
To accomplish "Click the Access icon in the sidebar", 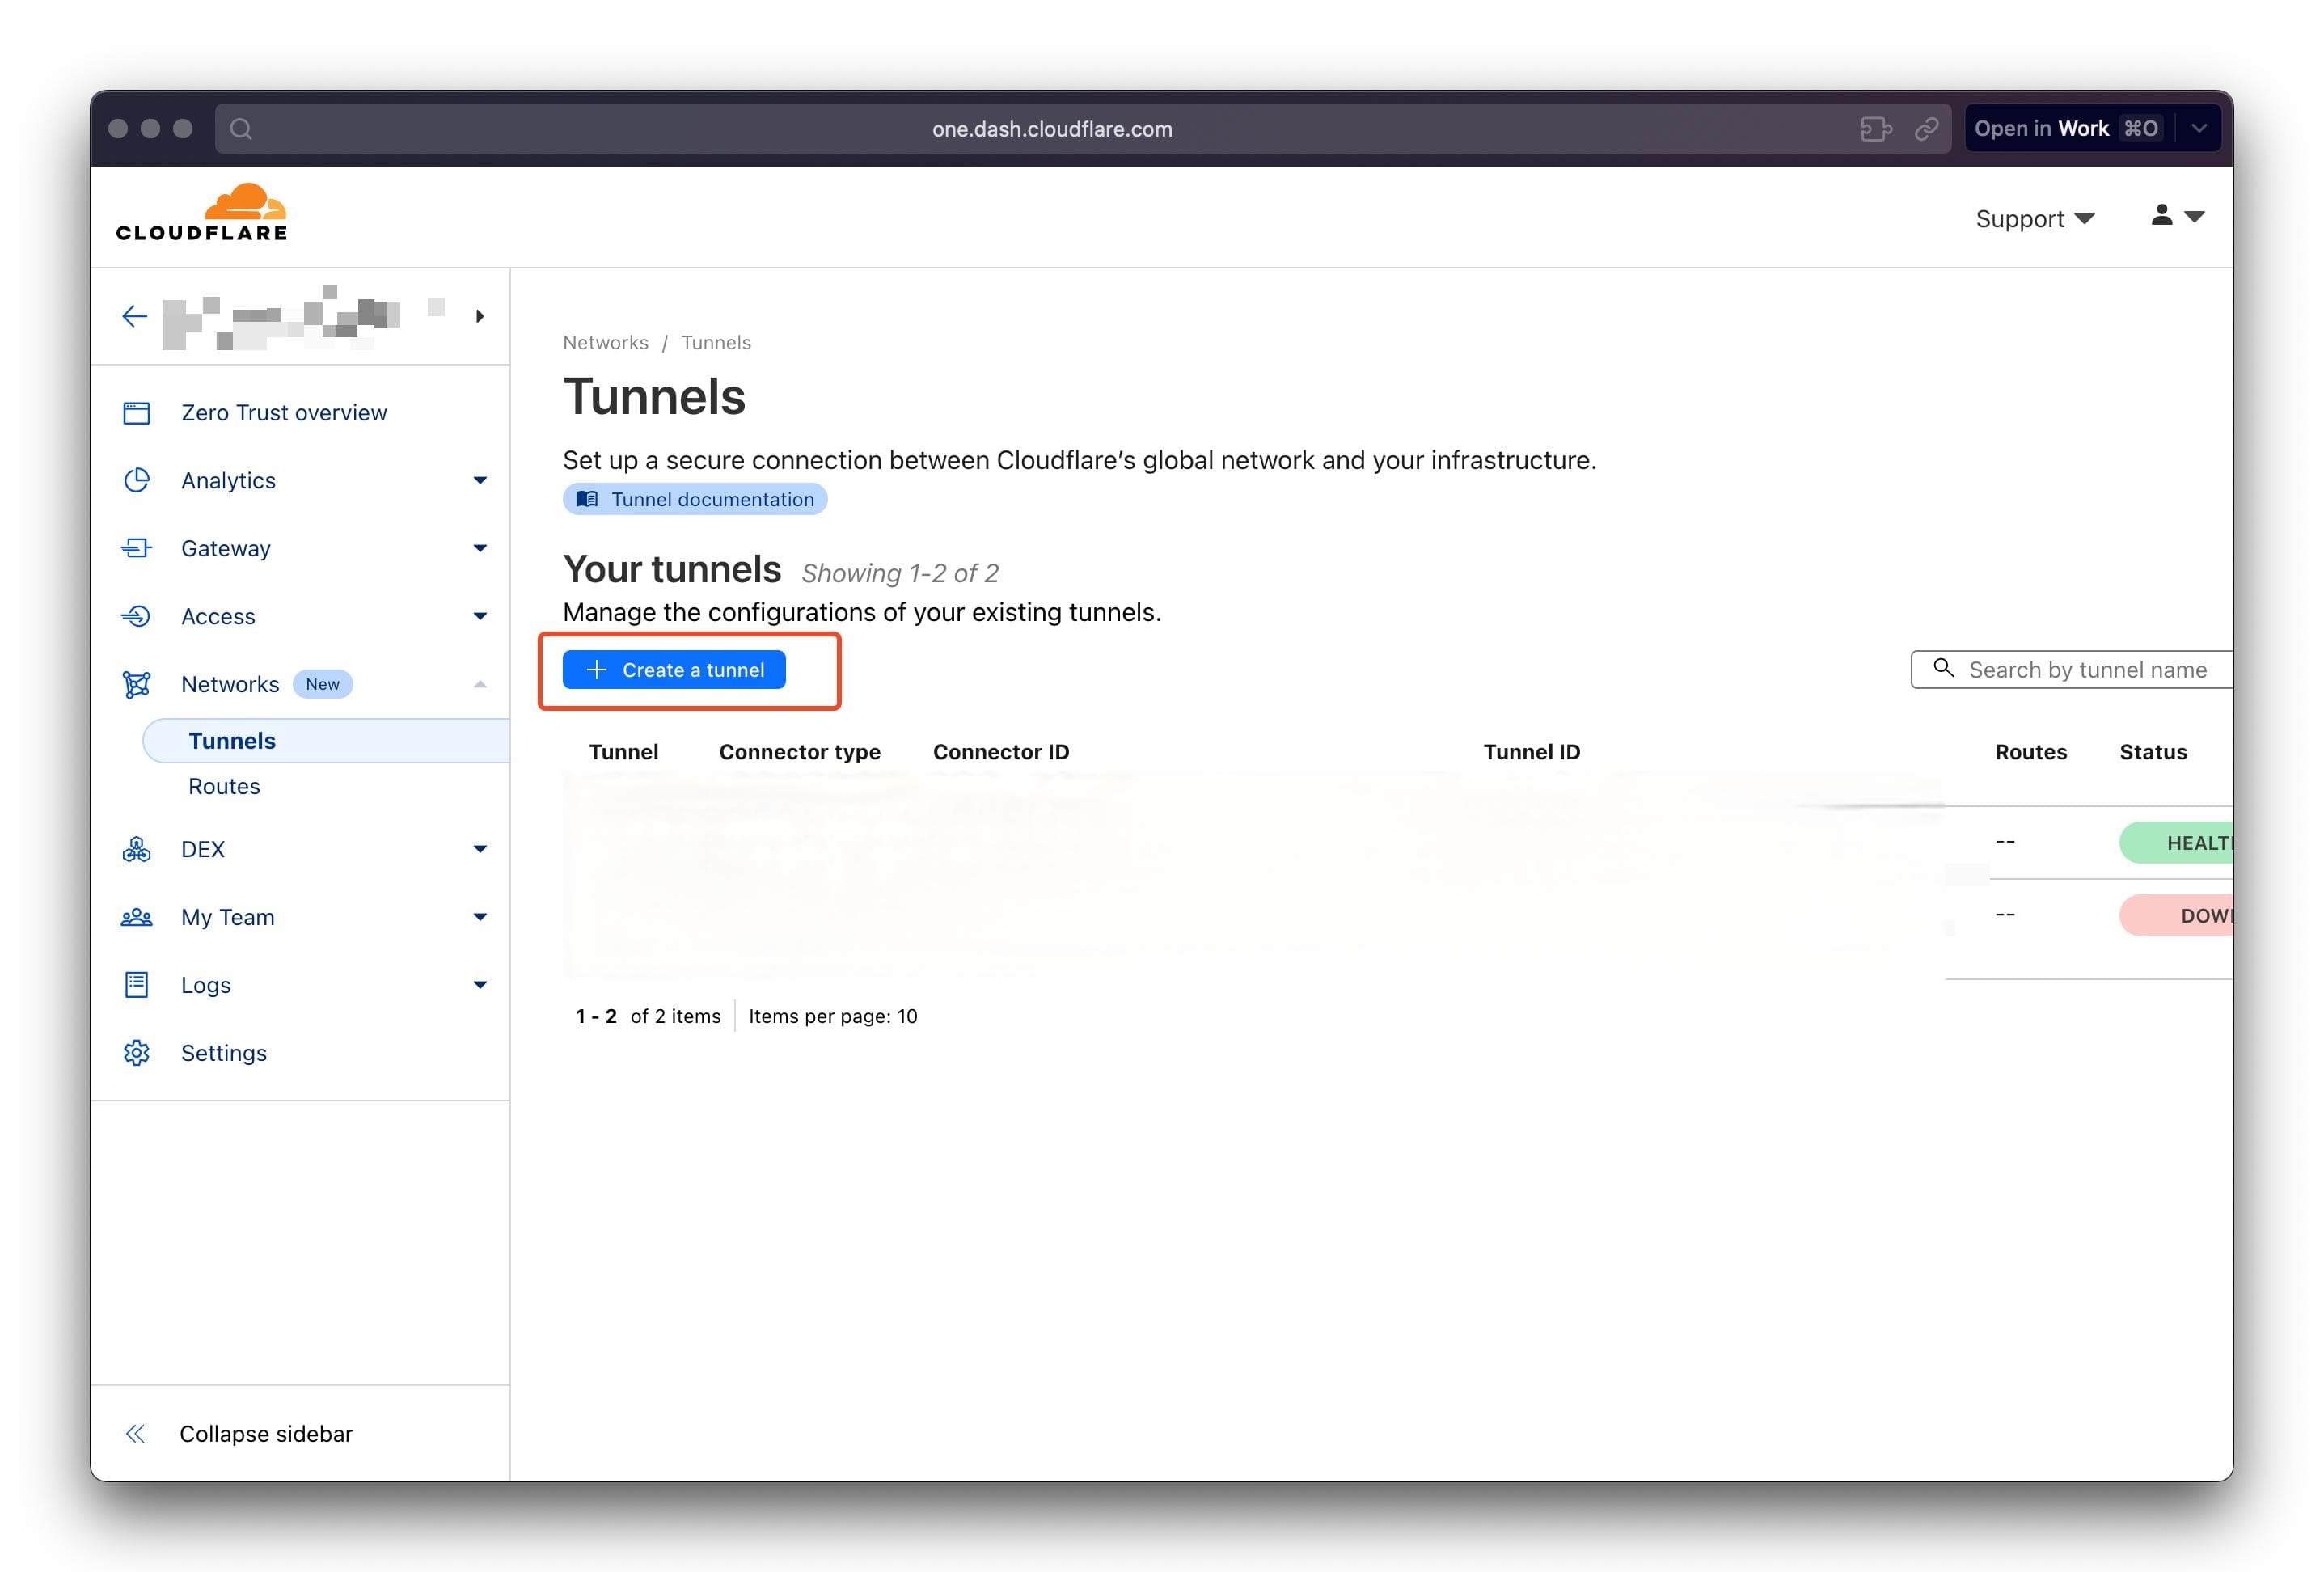I will point(137,617).
